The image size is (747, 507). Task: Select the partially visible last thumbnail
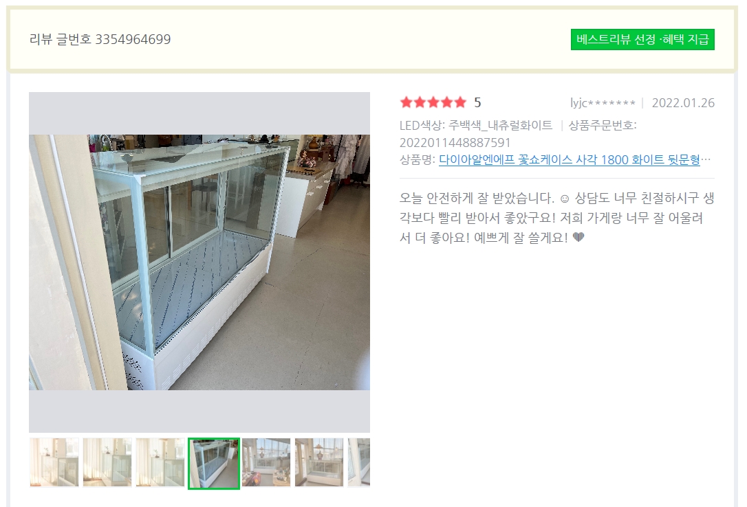click(x=359, y=462)
